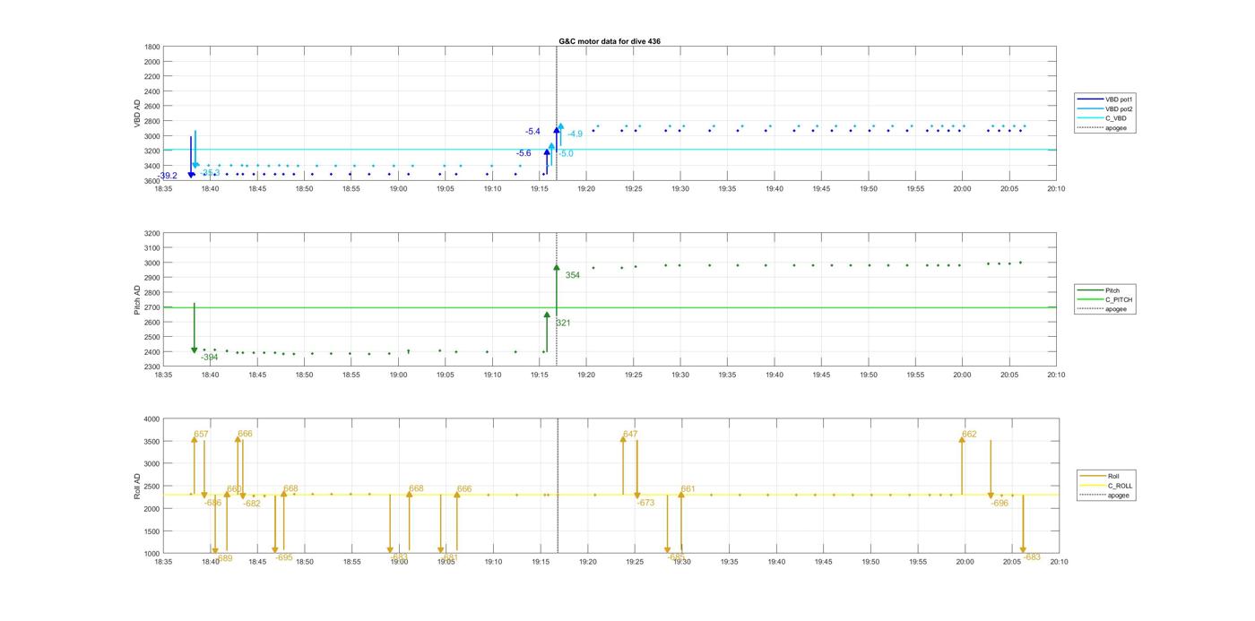Click the title 'G&C motor data for dive 436'
This screenshot has height=621, width=1255.
[x=610, y=41]
